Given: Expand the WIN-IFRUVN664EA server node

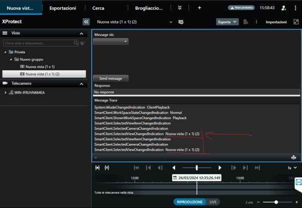Looking at the screenshot, I should click(6, 92).
